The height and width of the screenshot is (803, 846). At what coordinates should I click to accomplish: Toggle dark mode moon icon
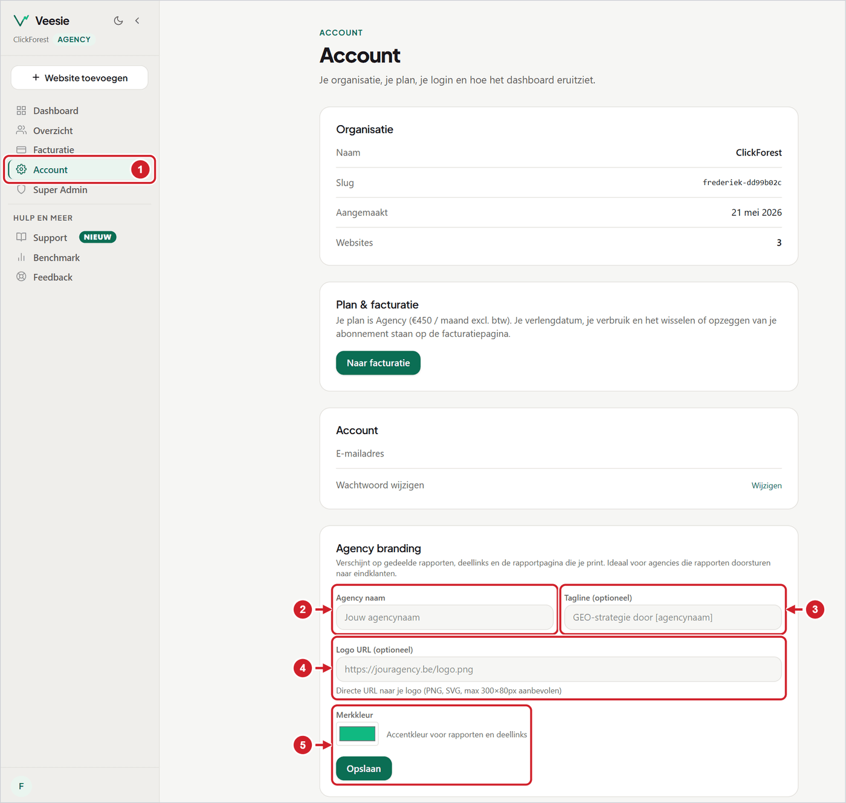118,21
